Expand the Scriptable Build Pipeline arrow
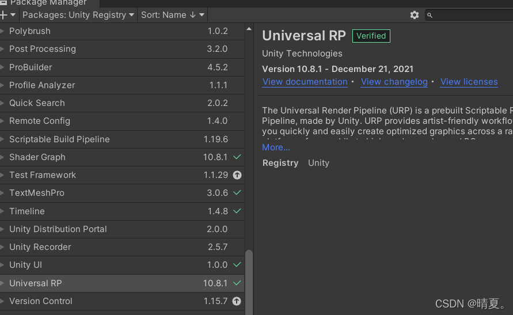The height and width of the screenshot is (315, 513). 2,139
